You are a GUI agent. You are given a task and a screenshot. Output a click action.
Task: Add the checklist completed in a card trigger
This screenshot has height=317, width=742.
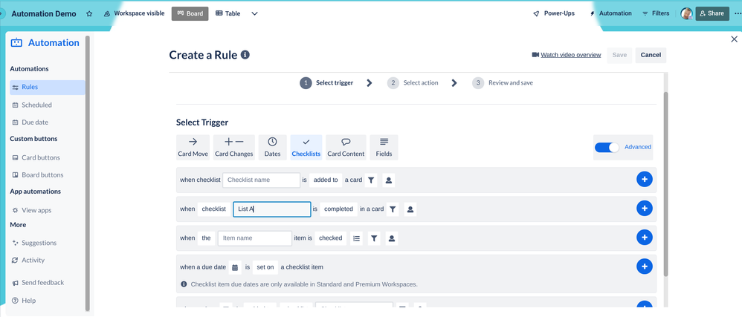(x=644, y=209)
